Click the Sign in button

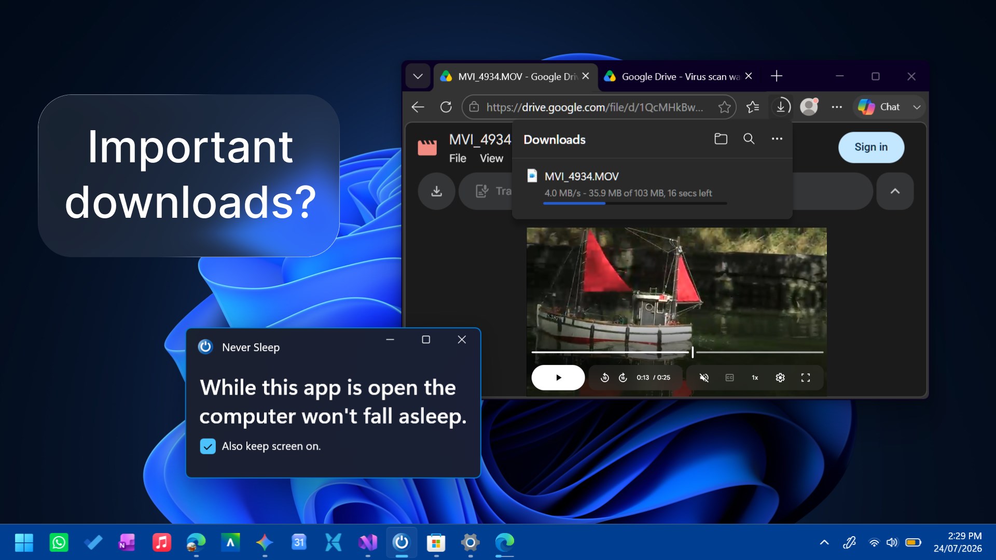(871, 147)
